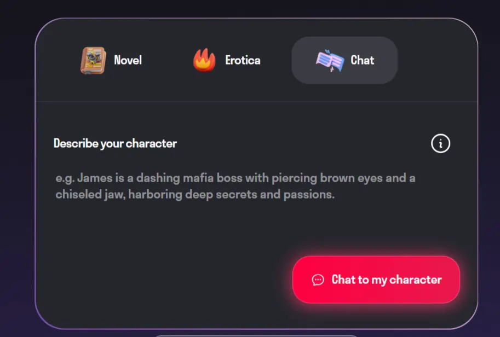Click the info icon beside Describe your character
The width and height of the screenshot is (500, 337).
click(440, 143)
